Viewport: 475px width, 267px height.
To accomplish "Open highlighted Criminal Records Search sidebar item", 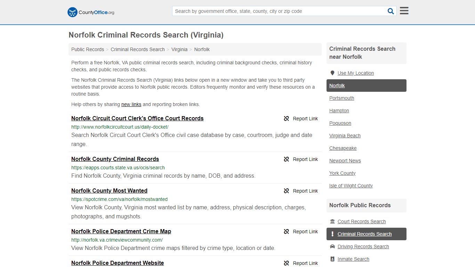I will 367,234.
